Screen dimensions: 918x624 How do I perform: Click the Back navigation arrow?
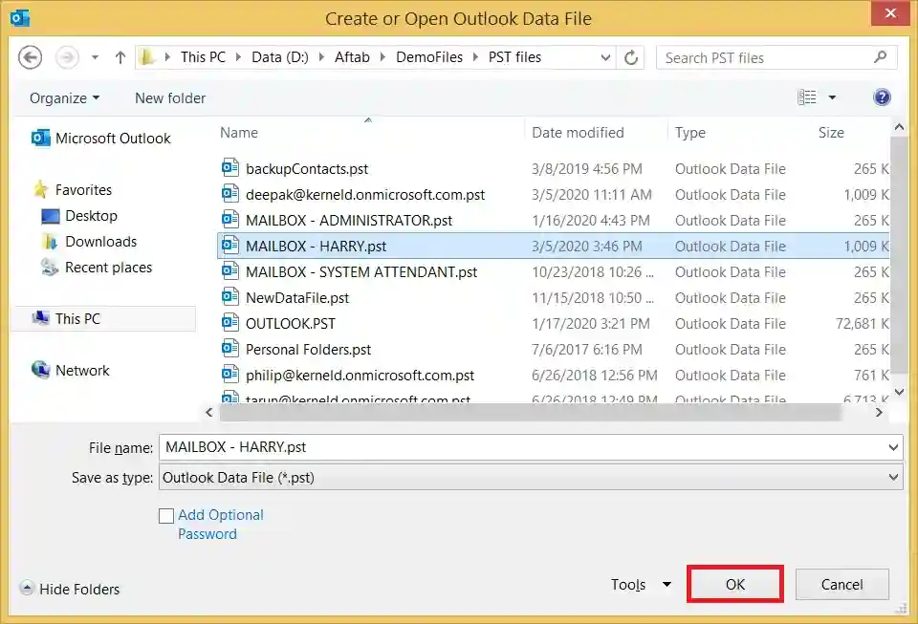[x=30, y=57]
